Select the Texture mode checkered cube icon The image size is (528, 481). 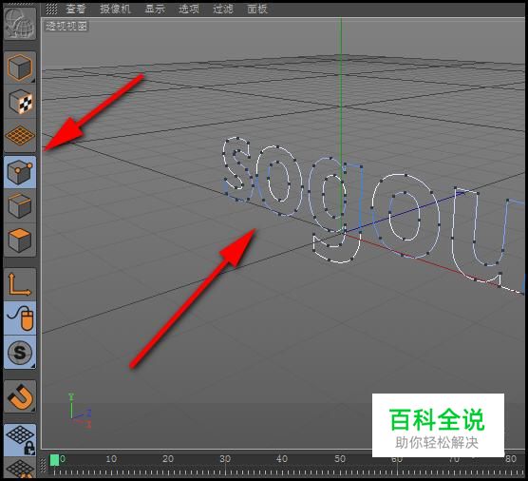click(20, 102)
